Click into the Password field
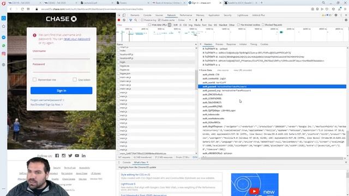Image resolution: width=349 pixels, height=196 pixels. click(62, 69)
